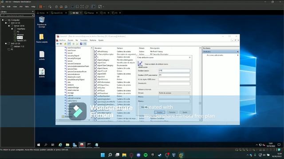Collapse the My Computer library node
This screenshot has width=284, height=159.
3,20
